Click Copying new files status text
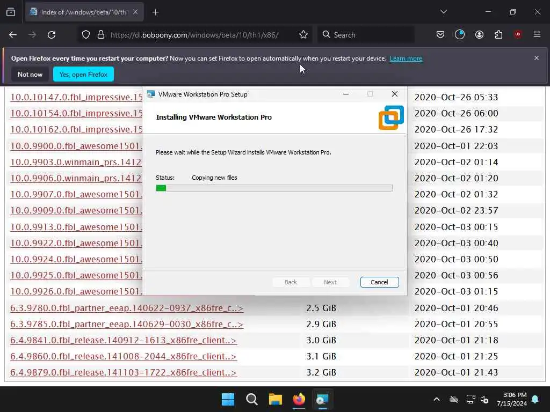Screen dimensions: 550x412 tap(214, 178)
